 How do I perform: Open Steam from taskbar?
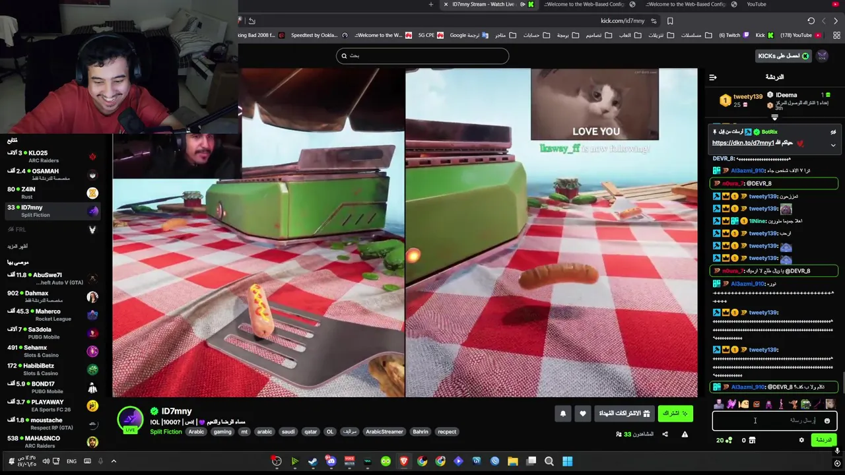click(x=313, y=461)
